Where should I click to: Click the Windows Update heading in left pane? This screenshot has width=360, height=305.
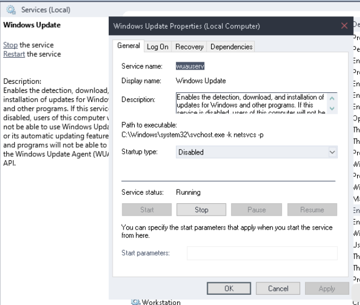[x=32, y=25]
